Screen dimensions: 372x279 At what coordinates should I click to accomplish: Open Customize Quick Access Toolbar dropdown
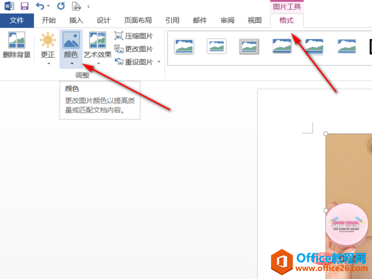coord(89,6)
